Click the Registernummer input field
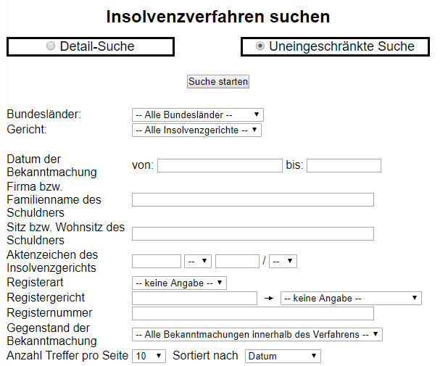 coord(252,313)
